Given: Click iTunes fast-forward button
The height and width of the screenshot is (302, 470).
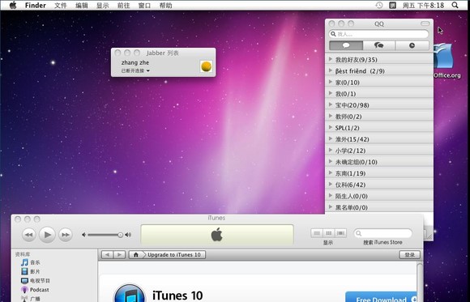Looking at the screenshot, I should point(66,235).
